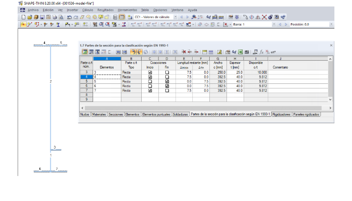The image size is (352, 201).
Task: Switch to the Elementos puntuales tab
Action: (156, 114)
